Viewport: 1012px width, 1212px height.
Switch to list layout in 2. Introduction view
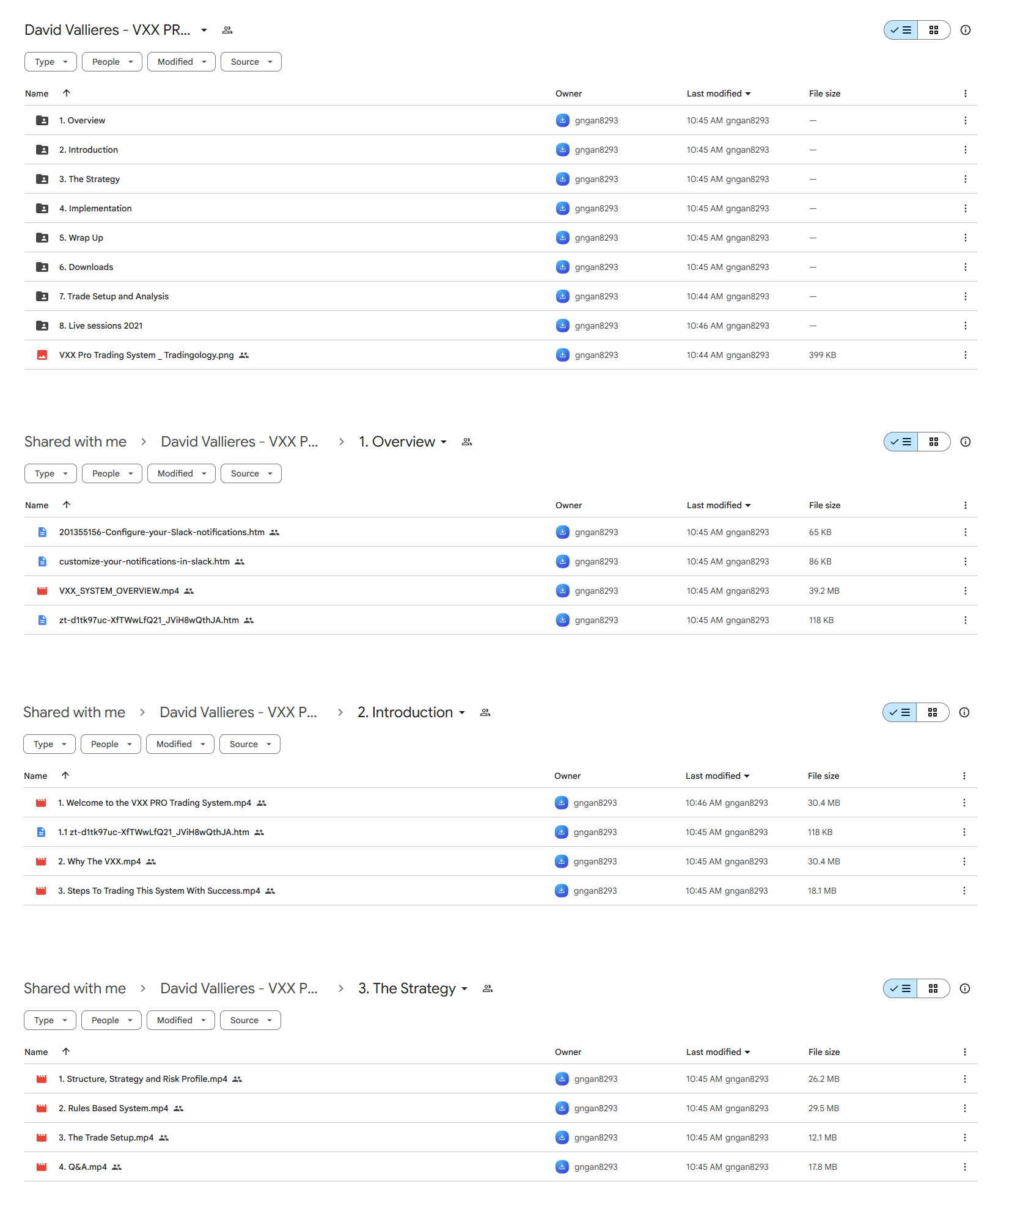tap(900, 712)
